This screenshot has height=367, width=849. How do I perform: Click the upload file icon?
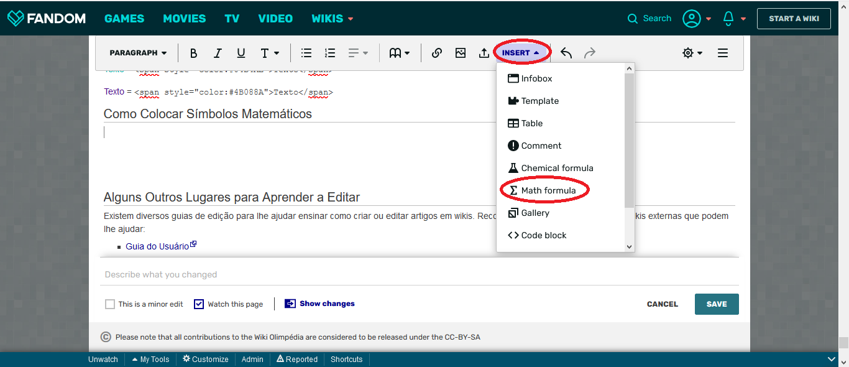point(484,53)
